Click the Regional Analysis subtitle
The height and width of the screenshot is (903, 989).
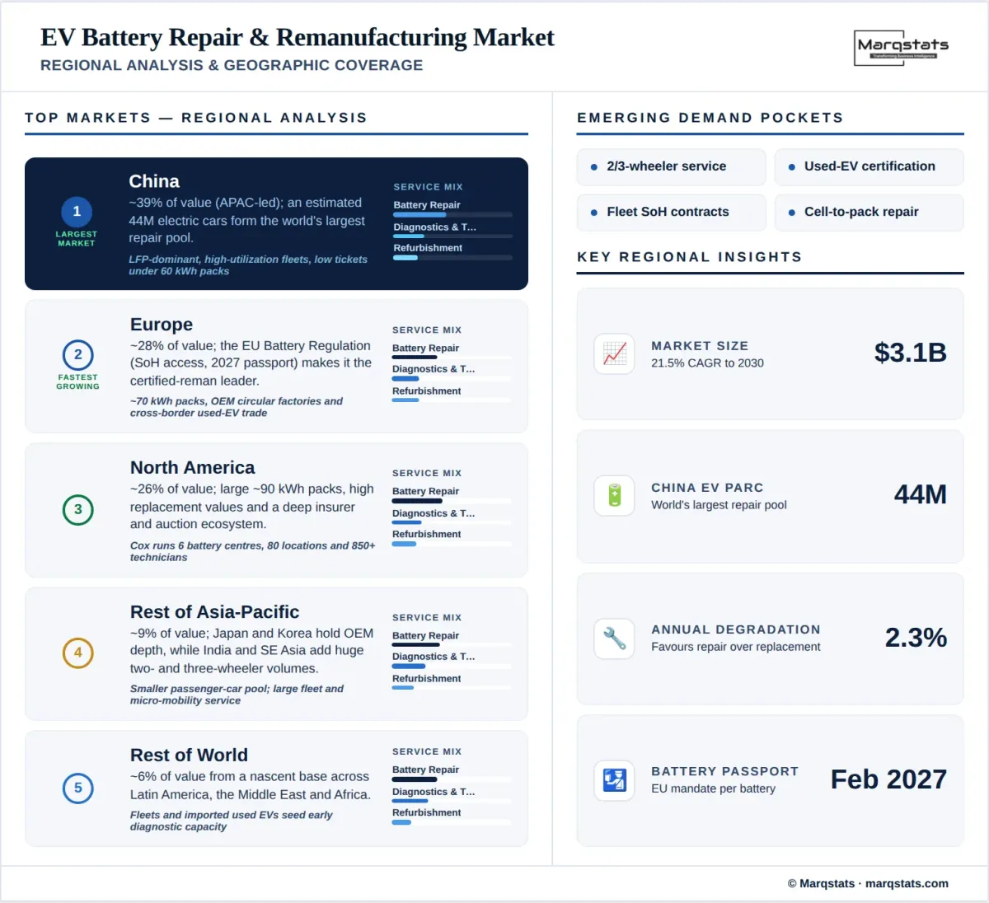pos(232,65)
